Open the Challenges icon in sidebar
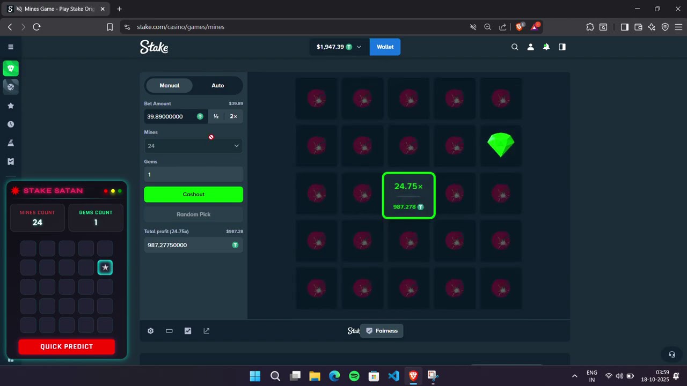Image resolution: width=687 pixels, height=386 pixels. point(10,143)
